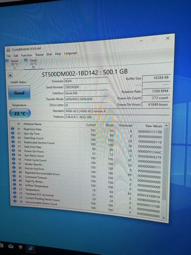Click the Features field S.M.A.R.T., NCQ, GPL
Viewport: 191px width, 255px height.
pos(117,117)
